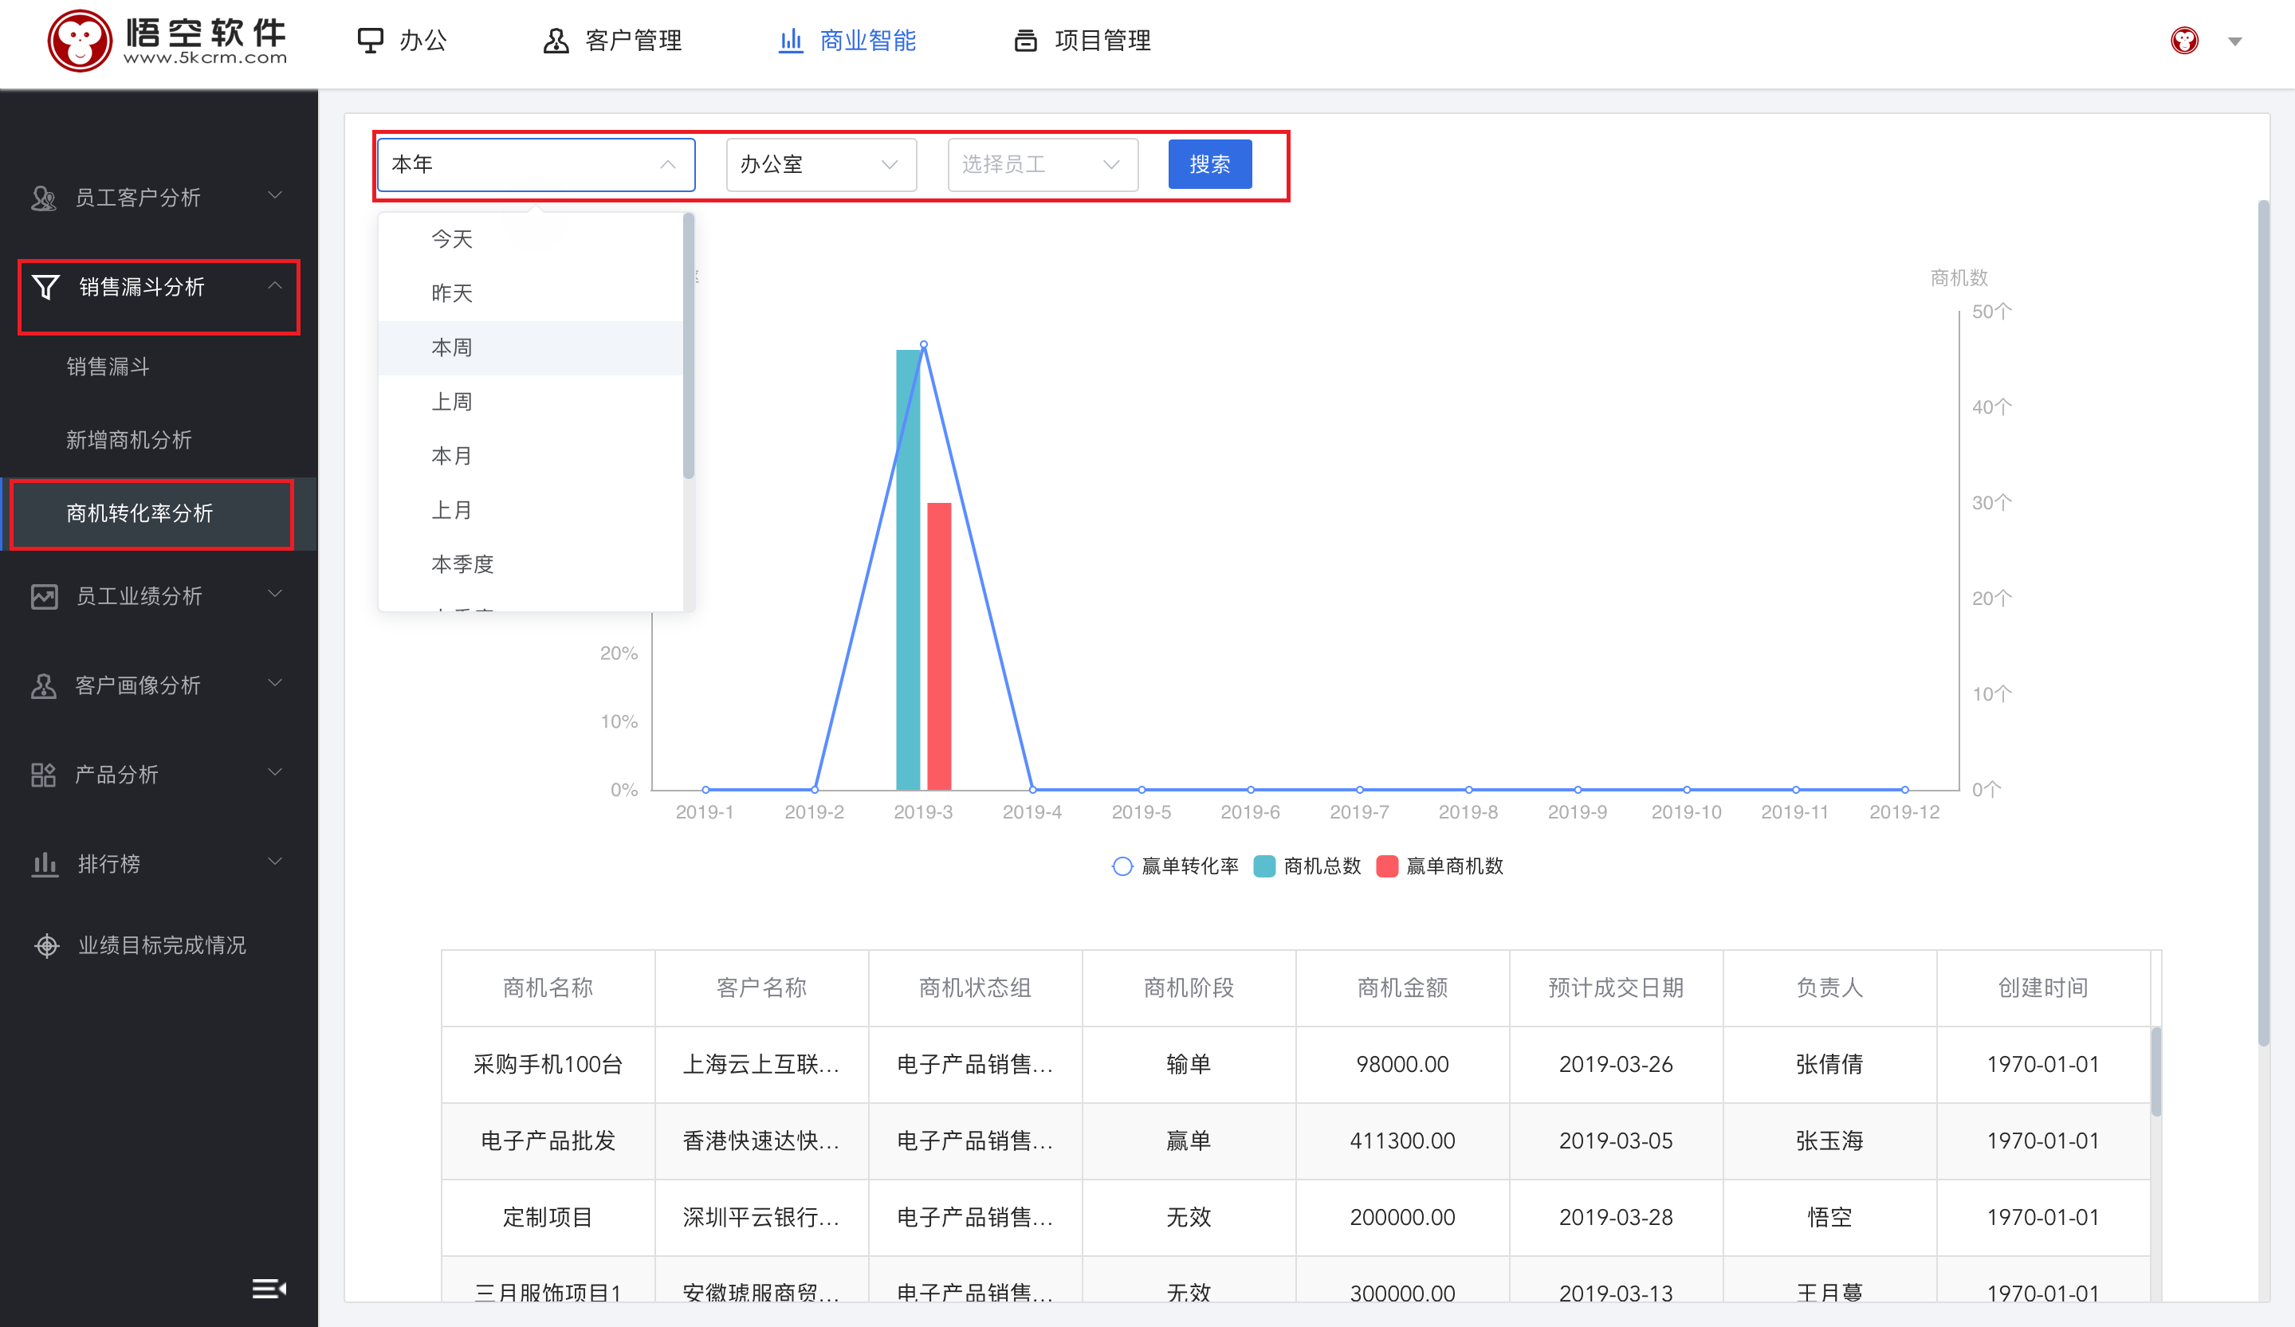Screen dimensions: 2295x1327
Task: Click the teal 商机总数 bar for 2019-3
Action: point(908,570)
